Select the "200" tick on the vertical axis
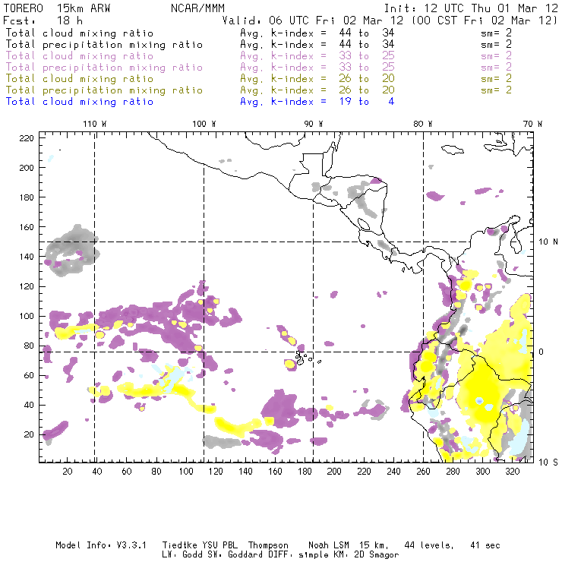Screen dimensions: 562x562 point(27,168)
